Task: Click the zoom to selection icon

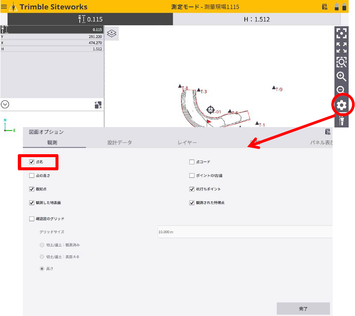Action: (x=341, y=62)
